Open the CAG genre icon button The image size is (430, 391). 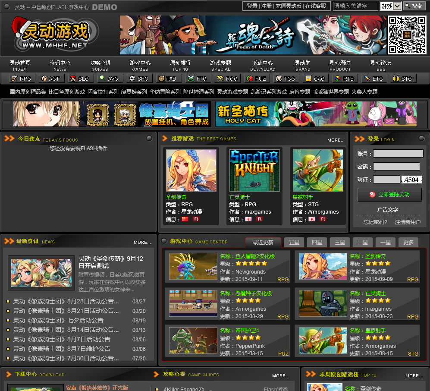[316, 79]
